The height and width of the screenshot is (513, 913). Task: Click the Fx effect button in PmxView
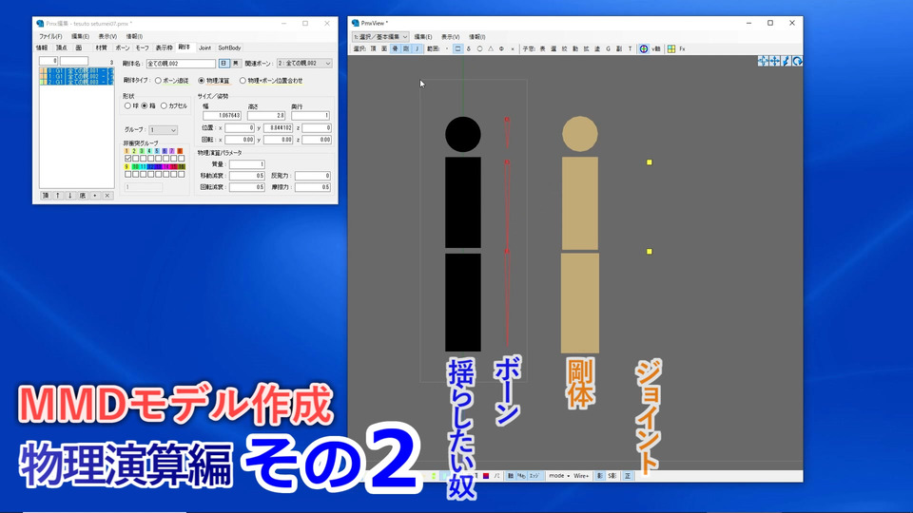(x=682, y=48)
